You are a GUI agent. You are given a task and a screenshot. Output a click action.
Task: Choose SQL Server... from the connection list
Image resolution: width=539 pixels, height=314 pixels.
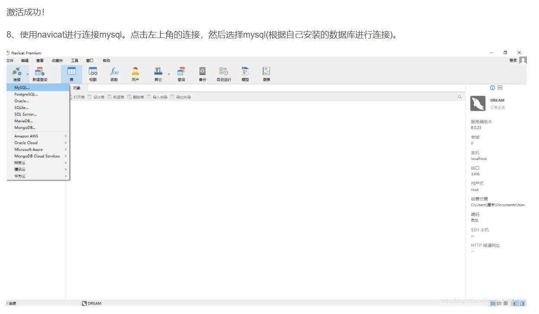(x=38, y=114)
